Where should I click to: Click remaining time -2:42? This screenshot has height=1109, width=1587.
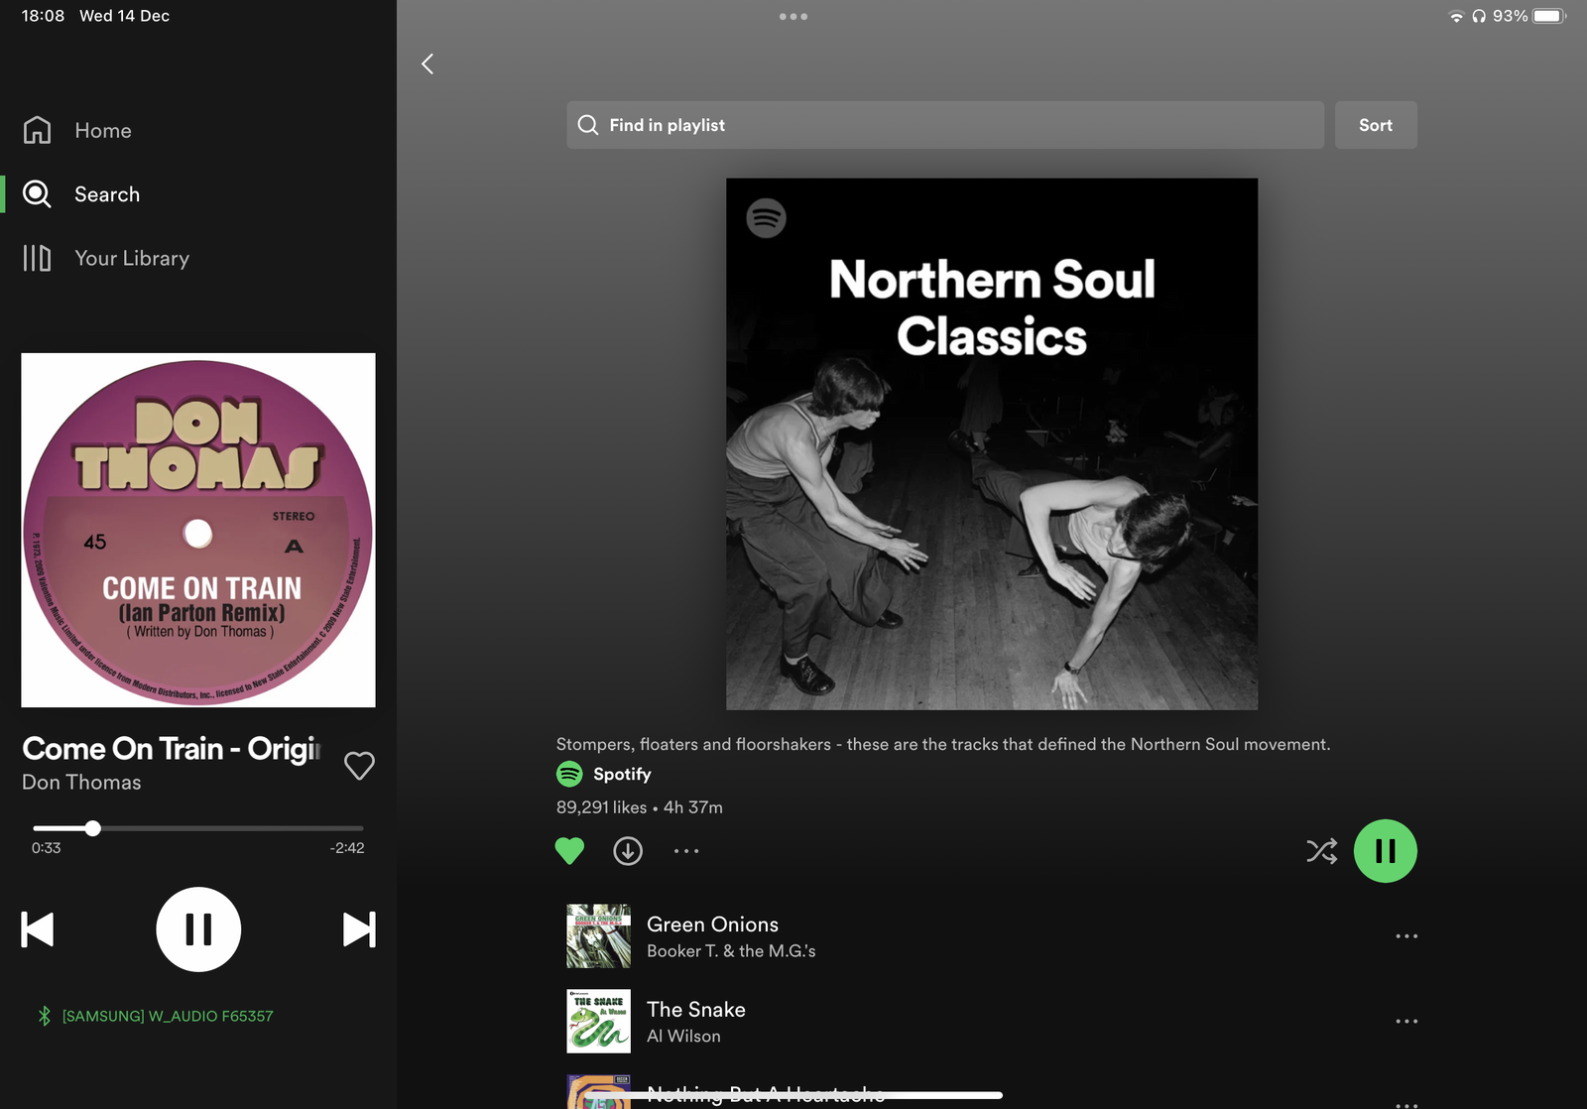(x=347, y=848)
